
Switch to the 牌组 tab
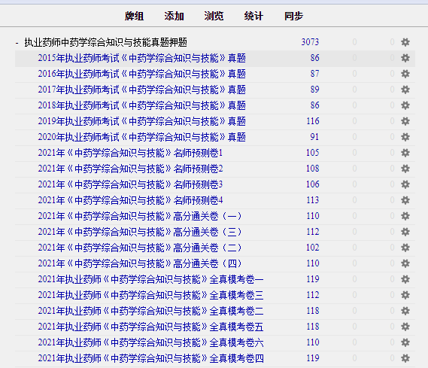click(x=134, y=16)
